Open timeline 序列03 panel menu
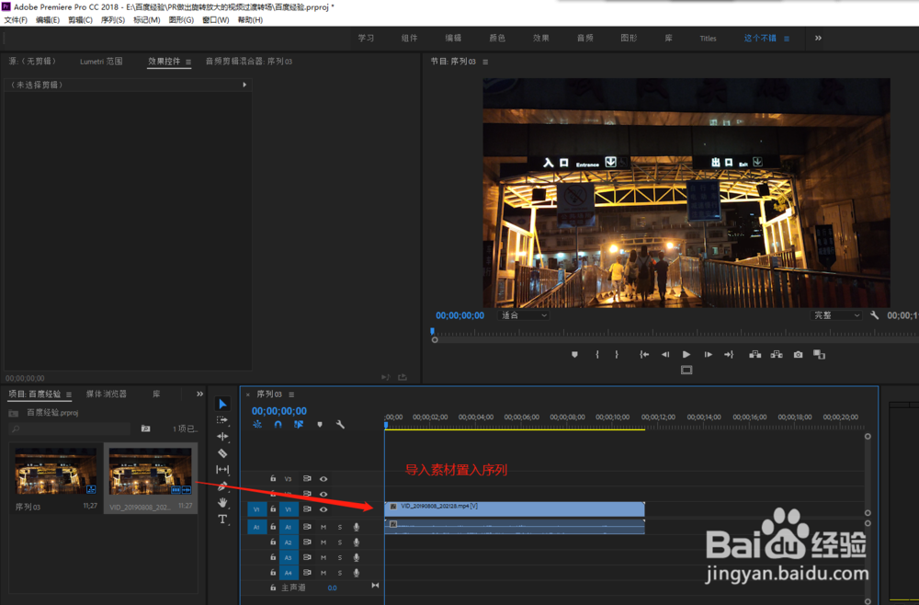 [291, 394]
